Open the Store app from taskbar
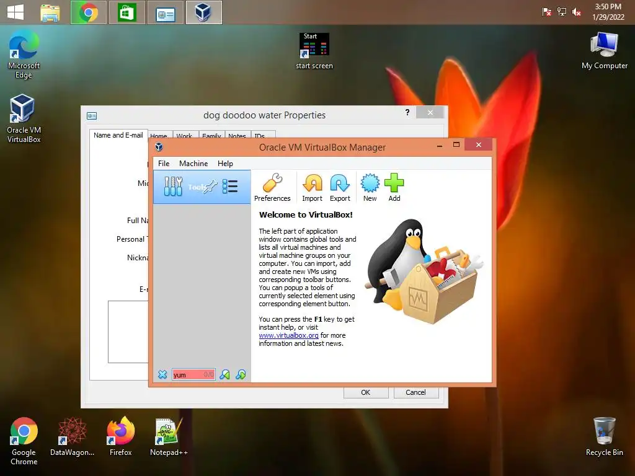The image size is (635, 476). coord(127,12)
